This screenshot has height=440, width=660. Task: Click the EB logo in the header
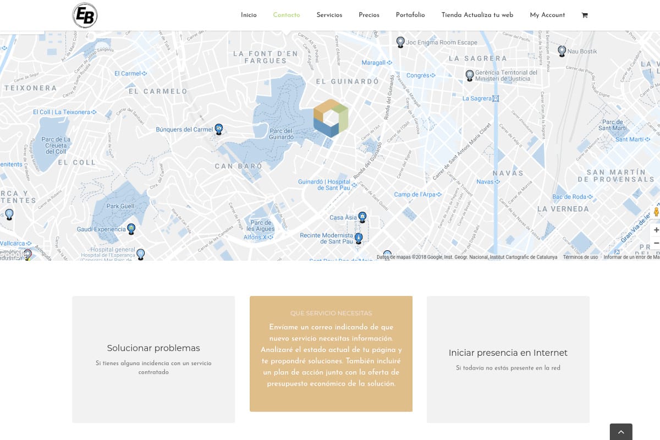click(x=85, y=15)
